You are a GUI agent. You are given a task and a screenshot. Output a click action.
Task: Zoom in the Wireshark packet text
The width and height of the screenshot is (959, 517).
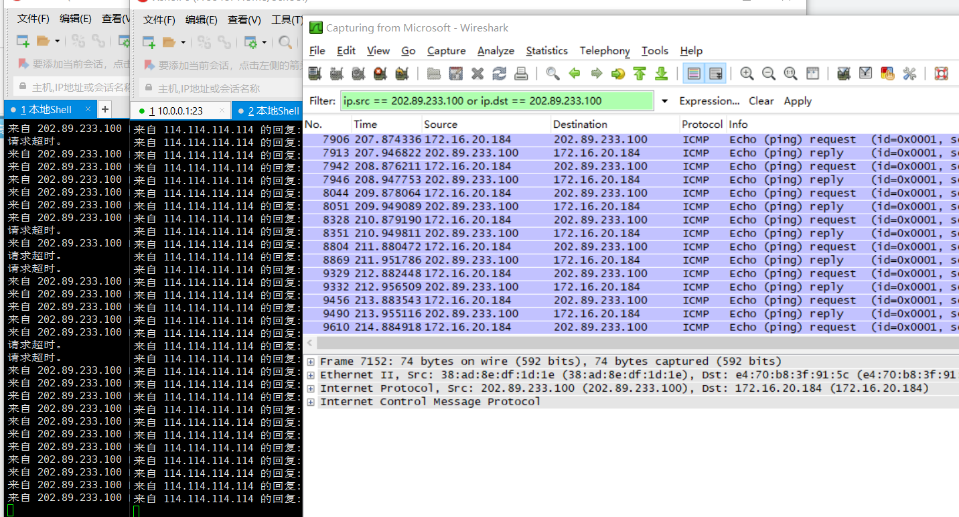tap(747, 74)
